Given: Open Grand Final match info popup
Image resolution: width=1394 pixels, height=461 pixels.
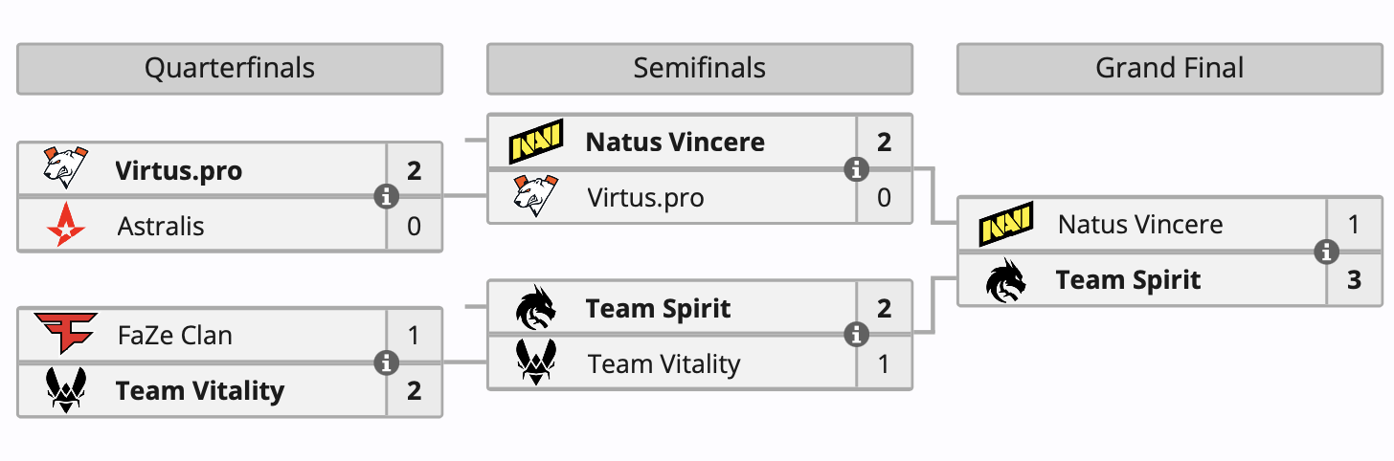Looking at the screenshot, I should [1326, 252].
